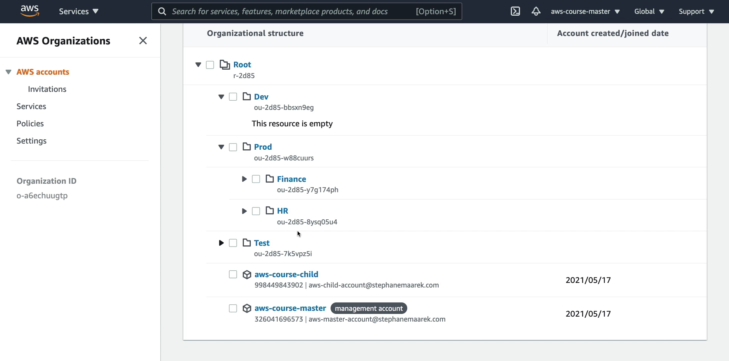Screen dimensions: 729x361
Task: Select the Finance OU checkbox
Action: (x=256, y=179)
